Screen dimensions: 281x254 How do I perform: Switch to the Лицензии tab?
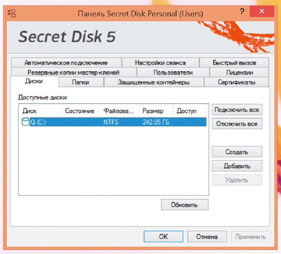239,72
